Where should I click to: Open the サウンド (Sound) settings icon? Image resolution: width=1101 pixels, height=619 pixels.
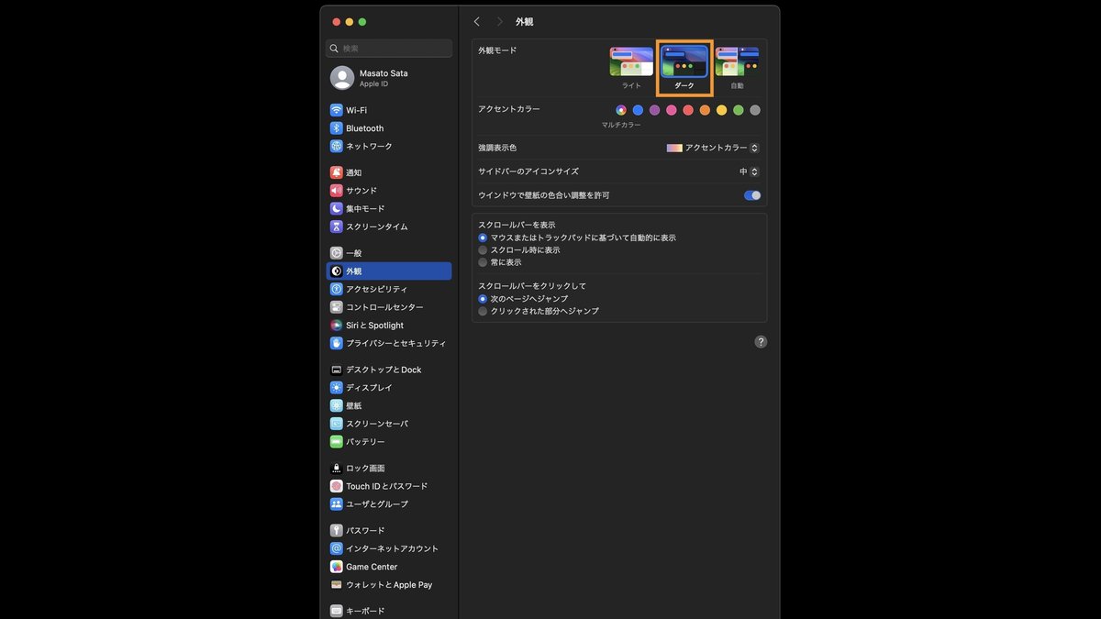coord(337,190)
